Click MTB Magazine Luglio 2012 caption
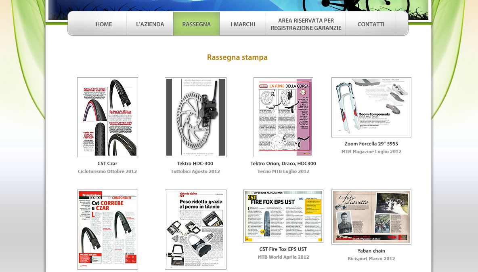The width and height of the screenshot is (478, 272). click(x=371, y=152)
